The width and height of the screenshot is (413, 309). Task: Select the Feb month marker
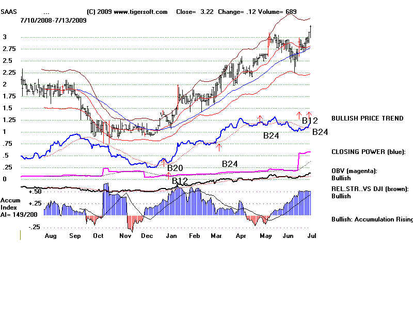pos(195,235)
